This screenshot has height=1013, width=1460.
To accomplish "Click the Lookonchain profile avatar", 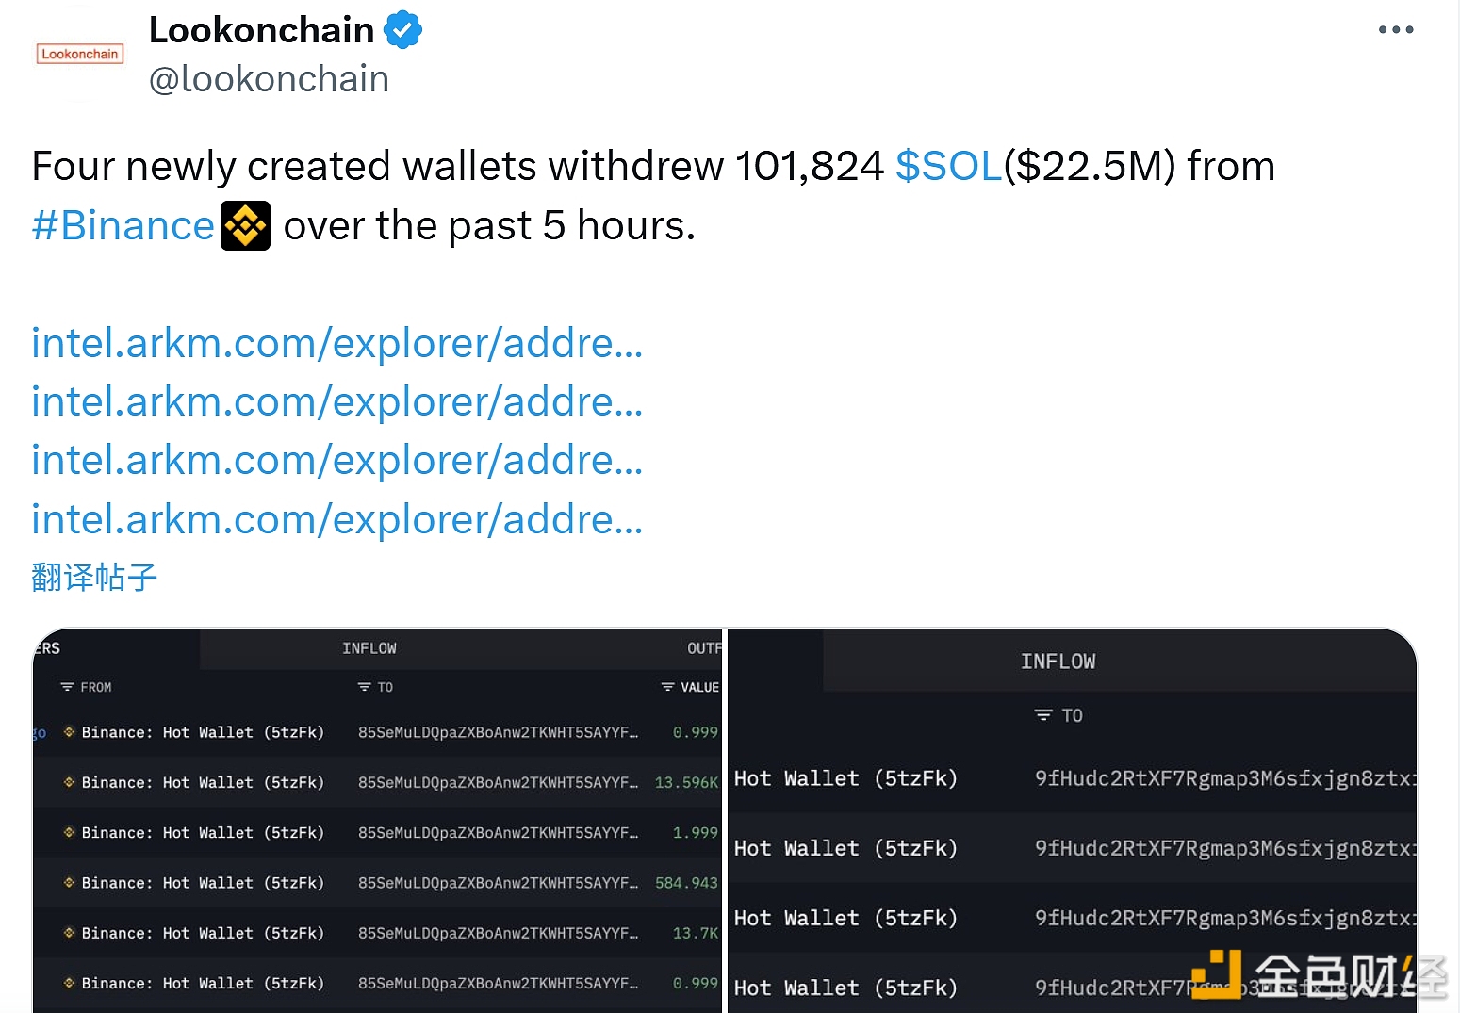I will click(x=80, y=54).
